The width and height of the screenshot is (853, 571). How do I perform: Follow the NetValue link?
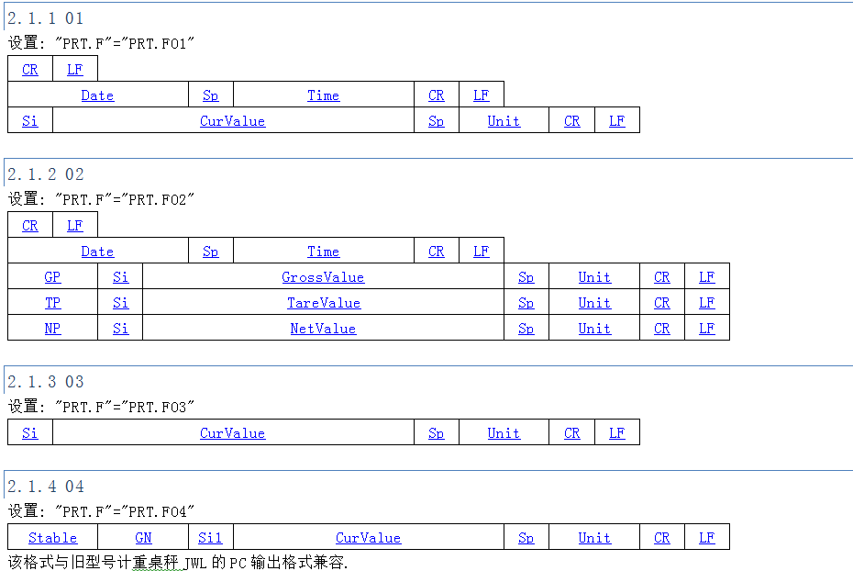[x=323, y=329]
